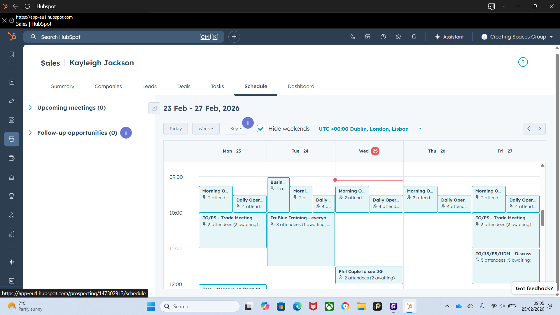Open the taskbar weather widget

(x=25, y=306)
